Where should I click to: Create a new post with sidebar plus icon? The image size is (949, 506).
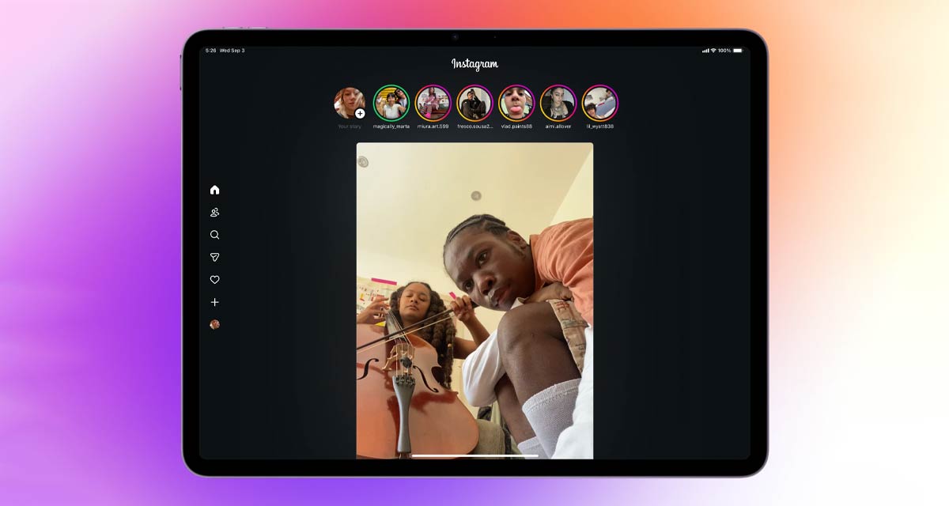(214, 302)
